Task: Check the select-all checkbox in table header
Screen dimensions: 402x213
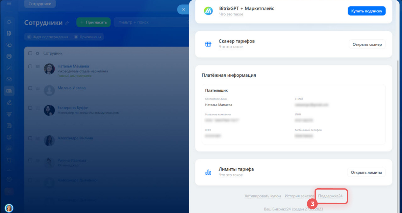Action: 30,53
